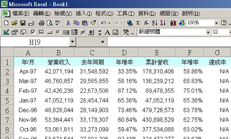Image resolution: width=231 pixels, height=139 pixels.
Task: Click the Insert Hyperlink globe icon
Action: 130,23
